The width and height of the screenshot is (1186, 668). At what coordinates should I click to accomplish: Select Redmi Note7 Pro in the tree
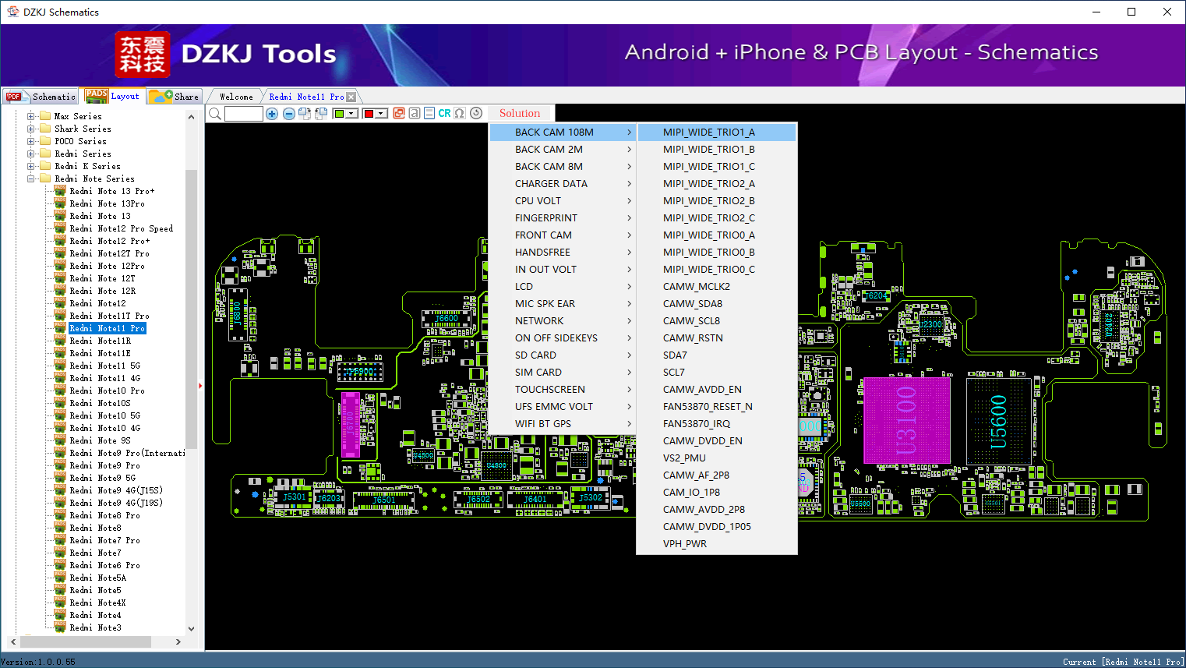point(104,540)
